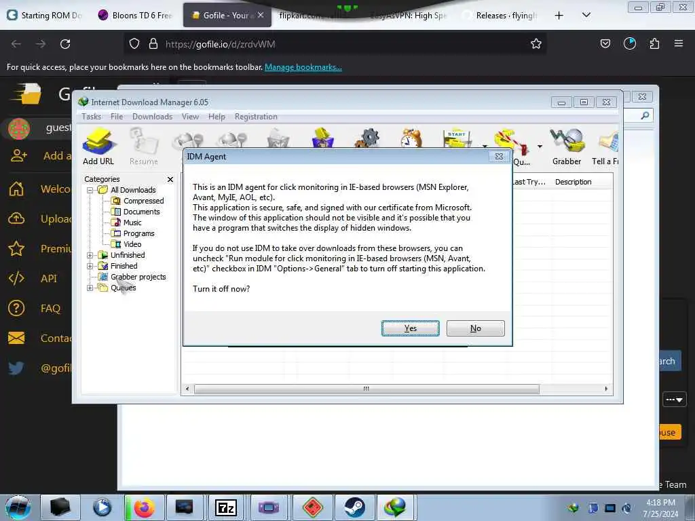Expand the Unfinished category node
Image resolution: width=695 pixels, height=521 pixels.
90,255
